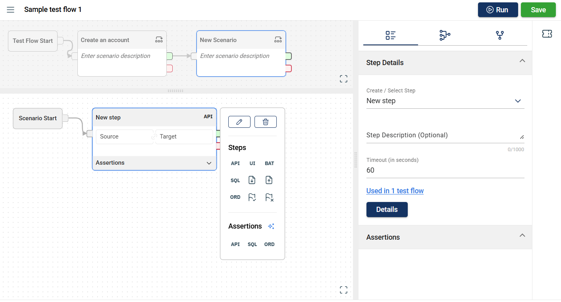561x302 pixels.
Task: Open the 'Used in 1 test flow' link
Action: pyautogui.click(x=395, y=191)
